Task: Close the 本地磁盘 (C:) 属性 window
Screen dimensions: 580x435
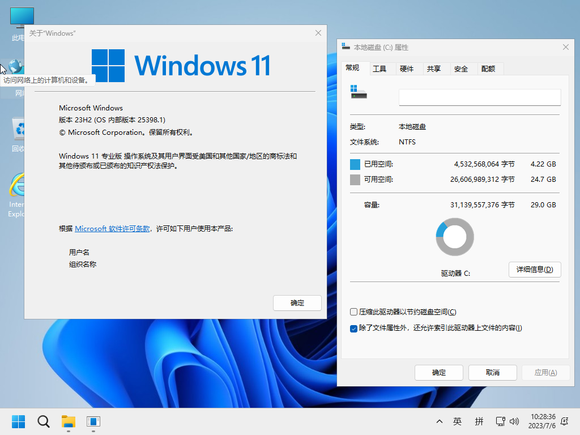Action: tap(566, 47)
